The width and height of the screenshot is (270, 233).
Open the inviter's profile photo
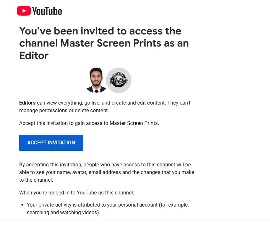96,80
